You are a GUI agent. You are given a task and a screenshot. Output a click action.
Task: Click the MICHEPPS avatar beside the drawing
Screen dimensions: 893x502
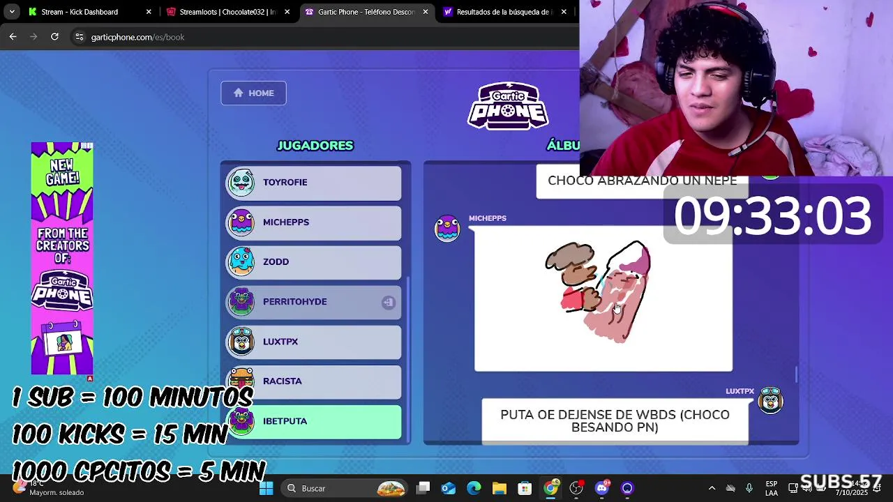(447, 228)
